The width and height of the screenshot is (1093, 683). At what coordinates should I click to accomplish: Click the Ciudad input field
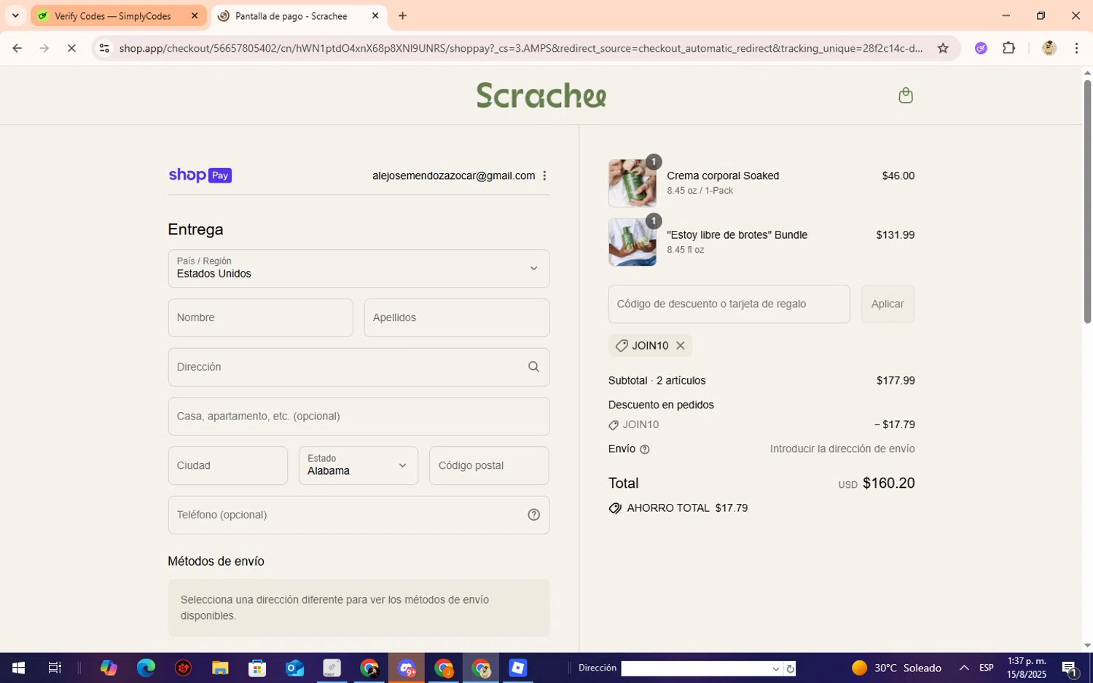tap(228, 465)
